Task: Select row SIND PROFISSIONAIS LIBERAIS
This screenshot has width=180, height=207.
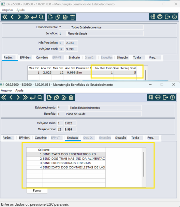Action: [66, 163]
